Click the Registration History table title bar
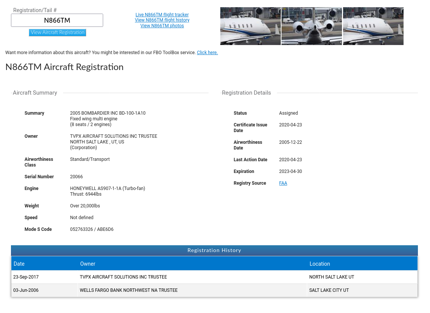The height and width of the screenshot is (313, 430). (x=215, y=250)
